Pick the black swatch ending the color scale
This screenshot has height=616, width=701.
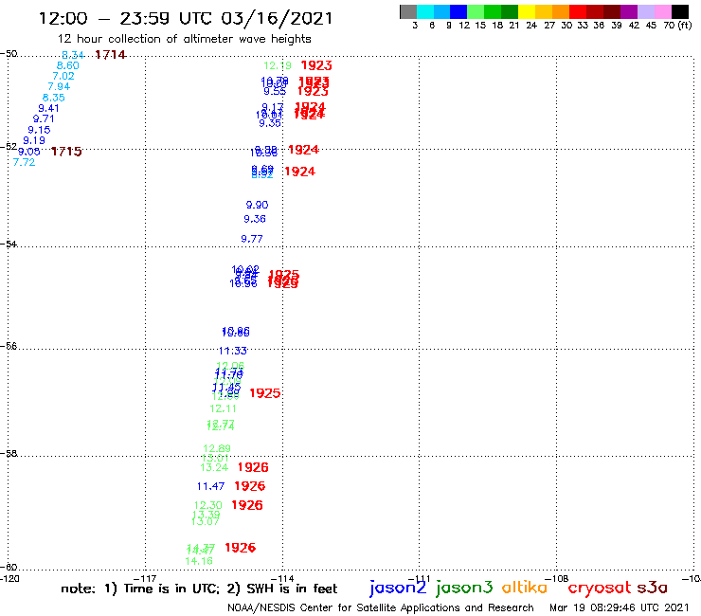click(x=679, y=11)
